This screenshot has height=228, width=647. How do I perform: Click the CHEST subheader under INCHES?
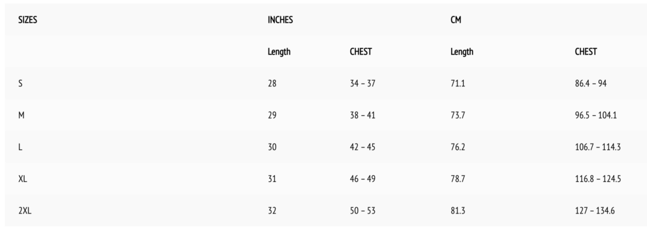[x=361, y=52]
